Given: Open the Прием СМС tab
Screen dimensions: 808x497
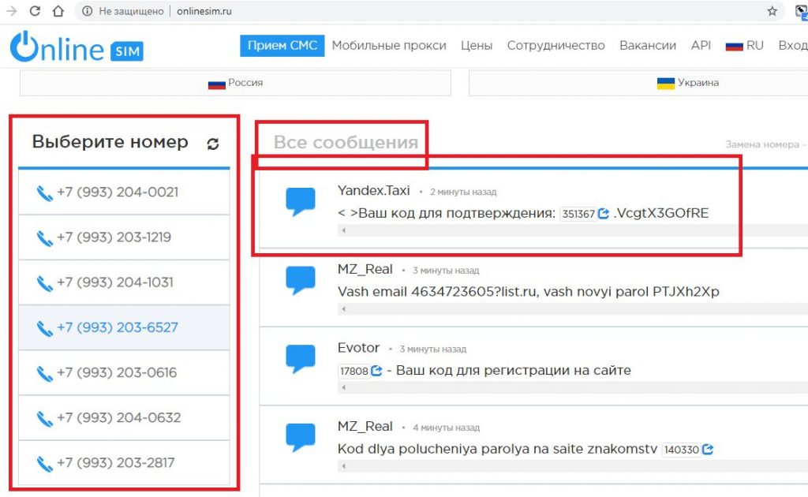Looking at the screenshot, I should pyautogui.click(x=282, y=46).
